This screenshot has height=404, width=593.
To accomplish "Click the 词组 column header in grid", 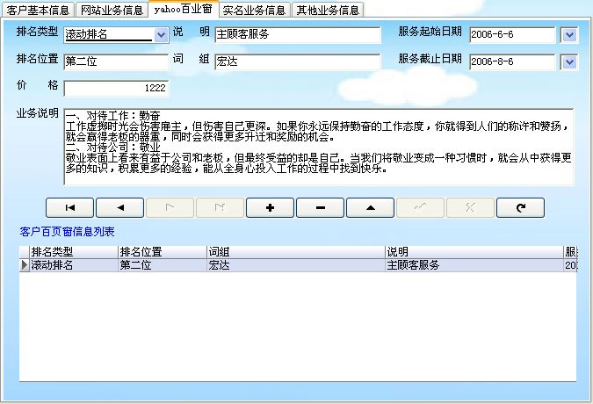I will (296, 252).
